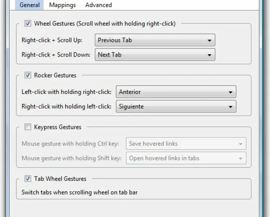Click the Save hovered links dropdown

pyautogui.click(x=185, y=144)
